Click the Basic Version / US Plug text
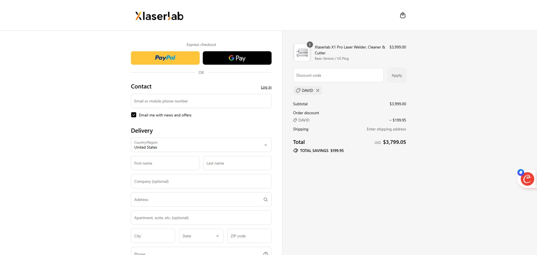 click(332, 58)
